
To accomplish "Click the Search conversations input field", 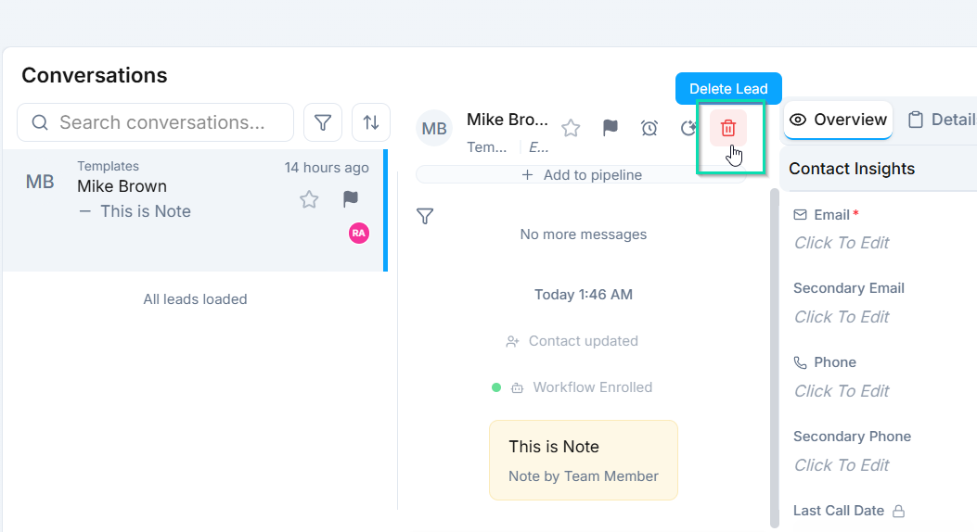I will [x=162, y=122].
